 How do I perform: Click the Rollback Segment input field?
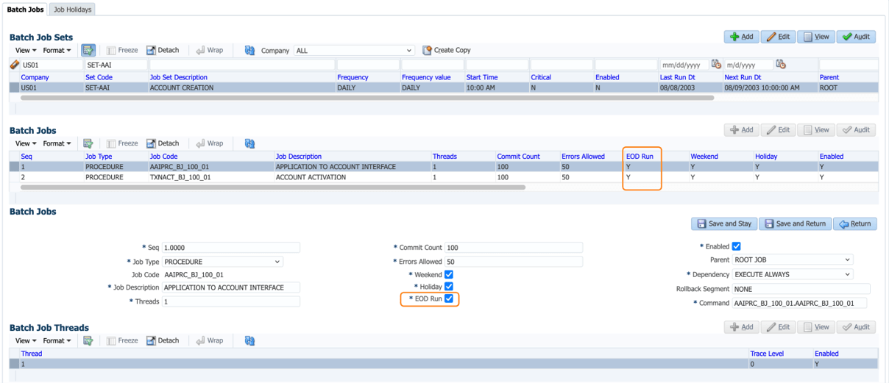point(801,289)
